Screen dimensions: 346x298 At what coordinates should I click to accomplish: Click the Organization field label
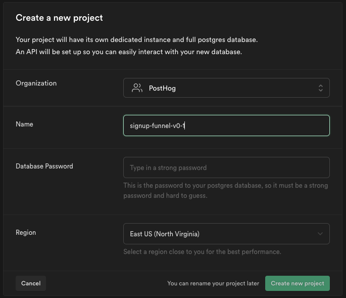[36, 83]
